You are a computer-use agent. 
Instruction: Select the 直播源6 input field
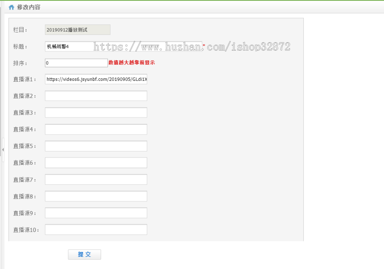[x=96, y=163]
